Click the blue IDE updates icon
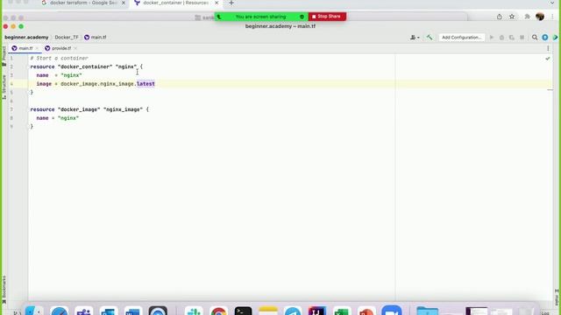 click(x=545, y=37)
